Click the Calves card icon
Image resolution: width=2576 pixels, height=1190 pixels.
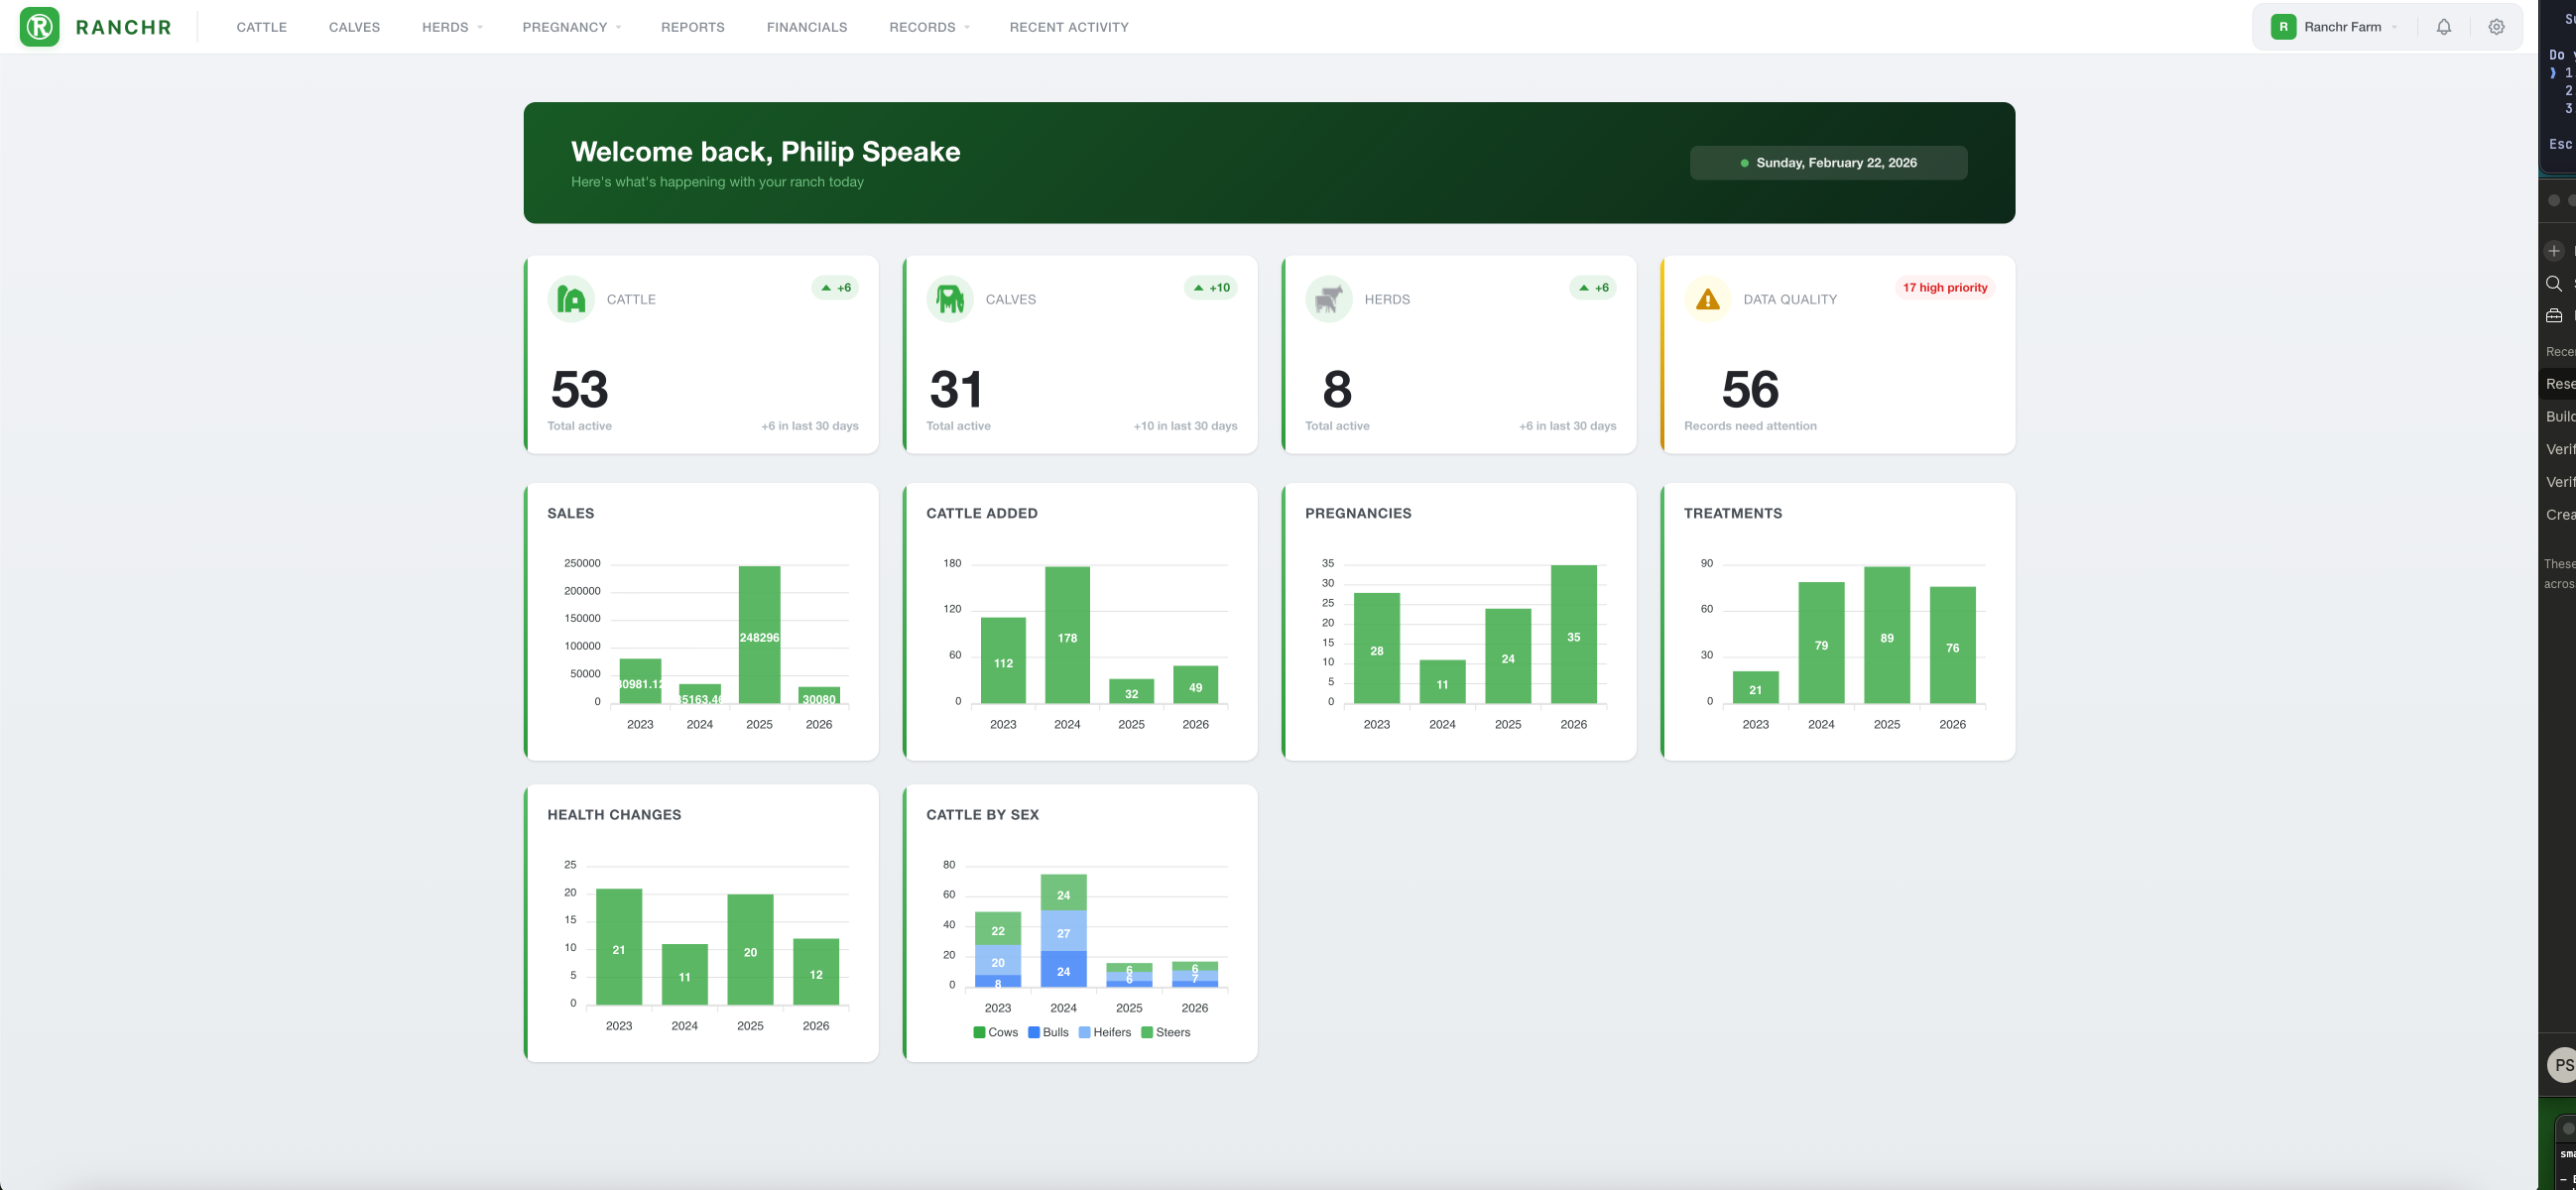click(x=950, y=299)
